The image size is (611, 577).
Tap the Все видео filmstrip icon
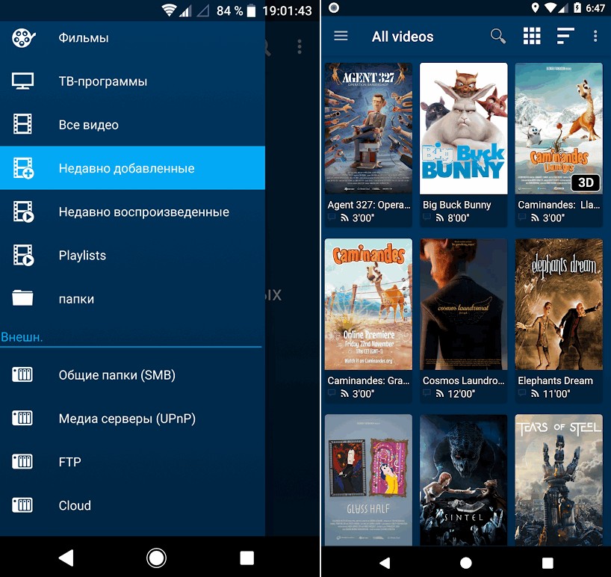tap(22, 124)
